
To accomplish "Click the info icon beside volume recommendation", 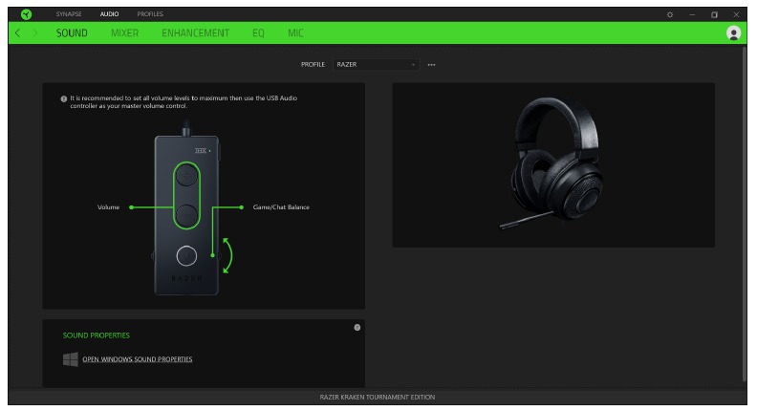I will click(x=64, y=98).
